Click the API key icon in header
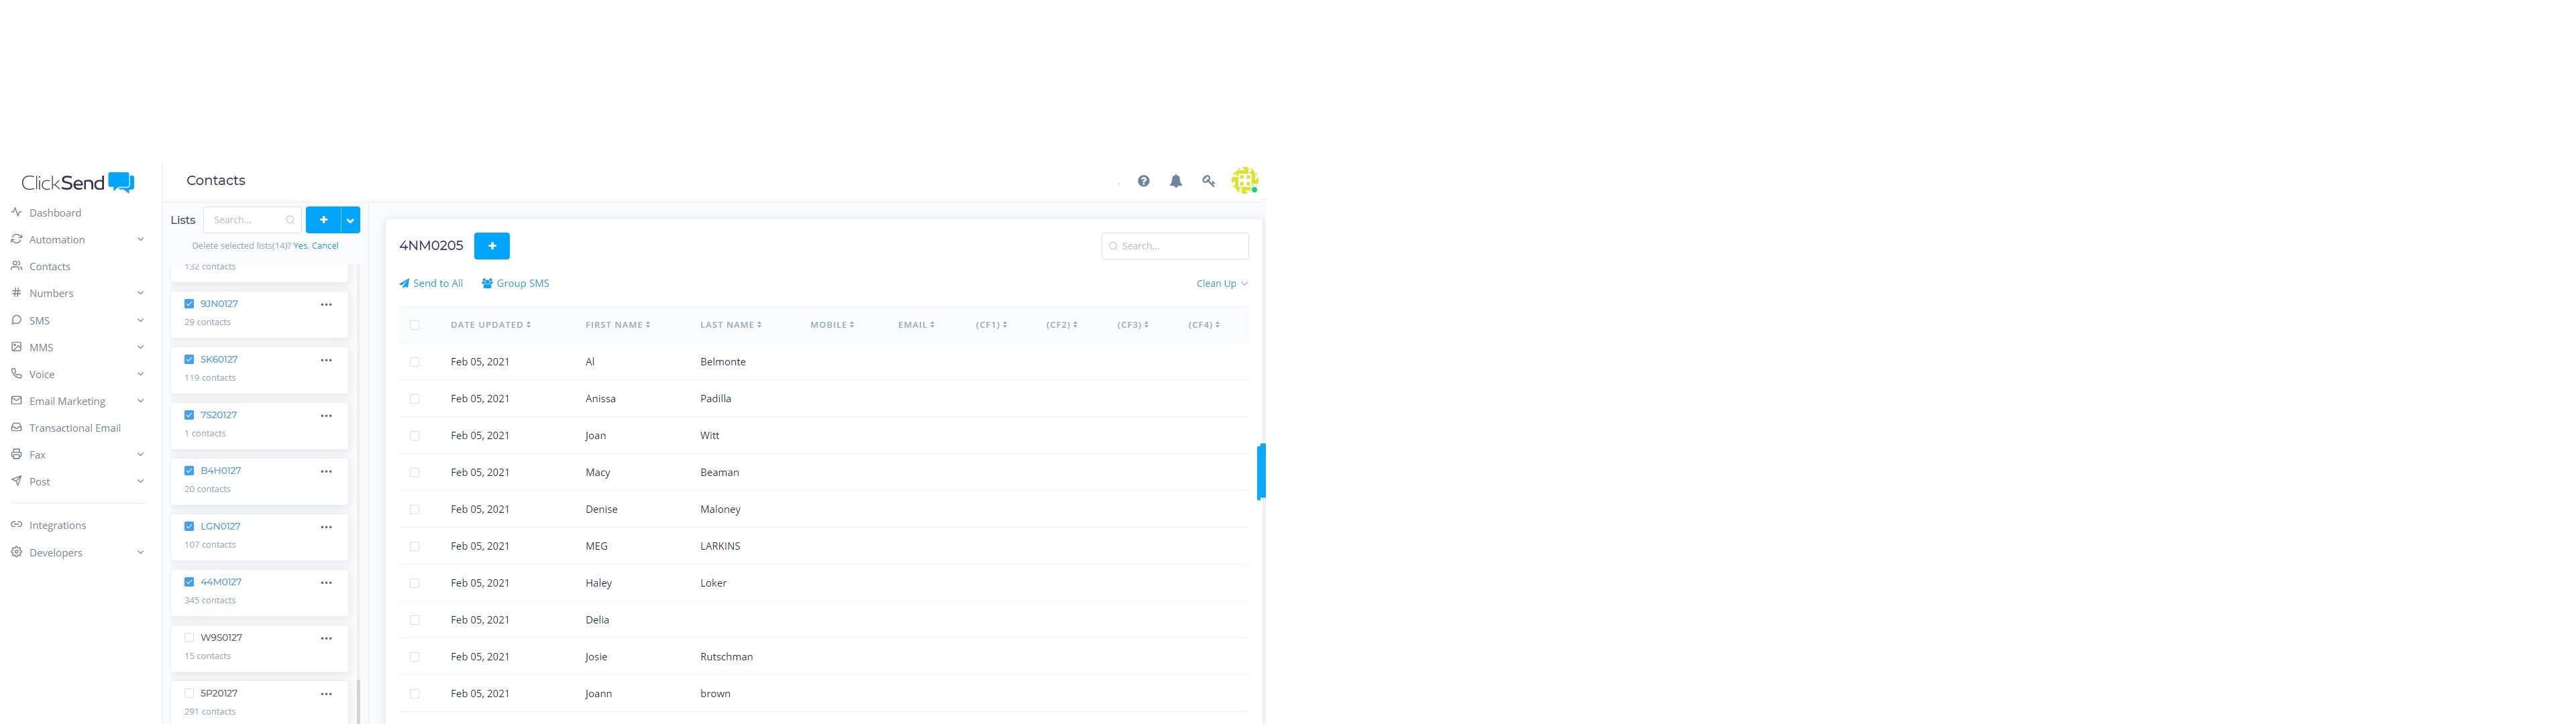 [1209, 181]
